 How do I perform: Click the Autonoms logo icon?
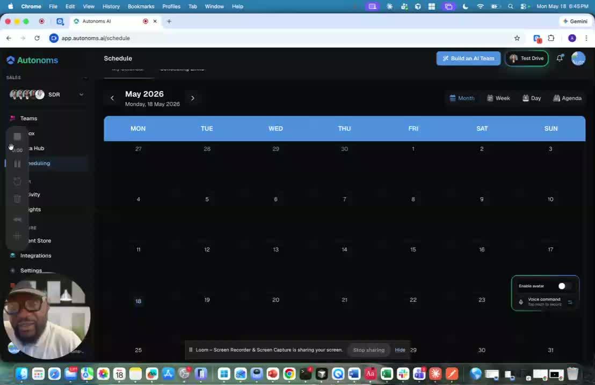click(x=11, y=60)
